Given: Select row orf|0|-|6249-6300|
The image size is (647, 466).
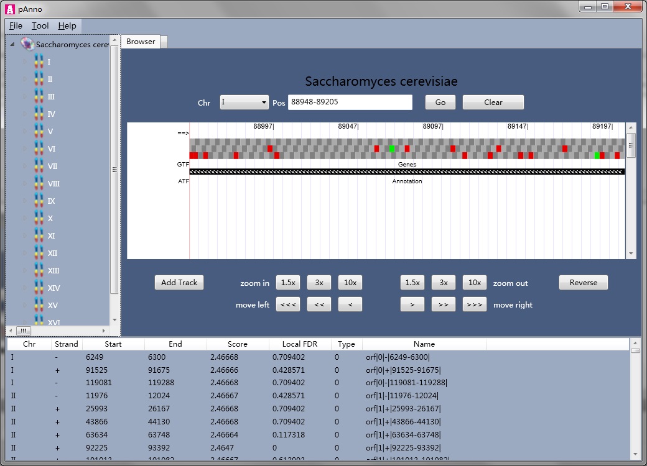Looking at the screenshot, I should point(318,357).
